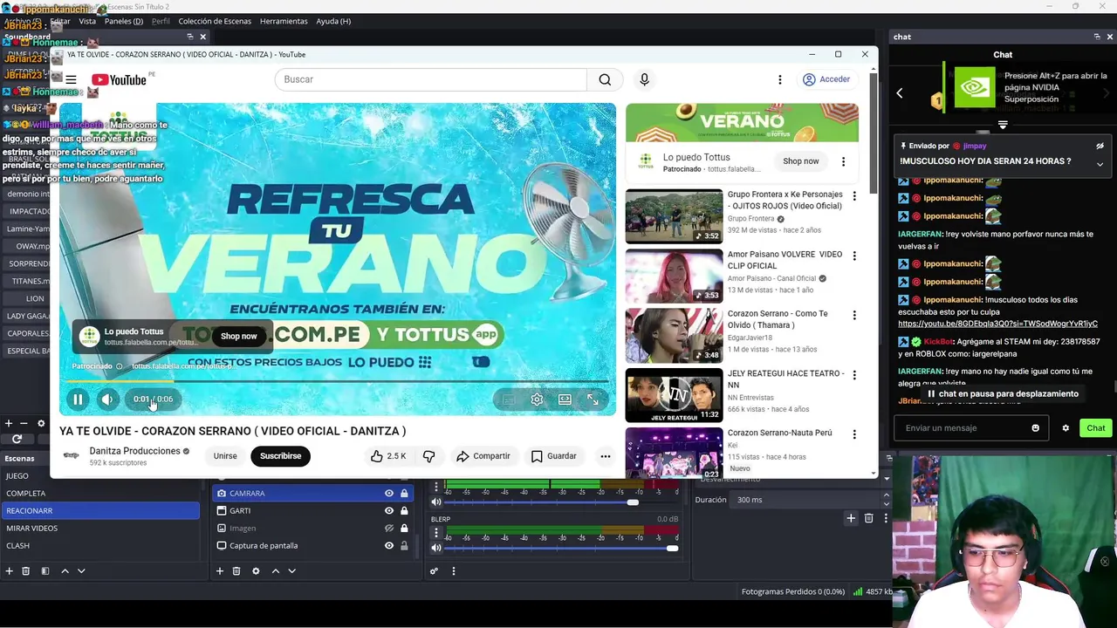The height and width of the screenshot is (628, 1117).
Task: Lock the Captura de pantalla source
Action: (404, 546)
